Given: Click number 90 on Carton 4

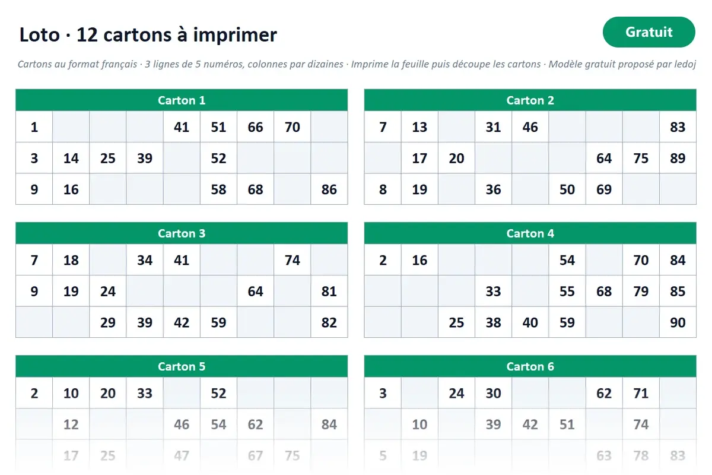Looking at the screenshot, I should point(678,322).
